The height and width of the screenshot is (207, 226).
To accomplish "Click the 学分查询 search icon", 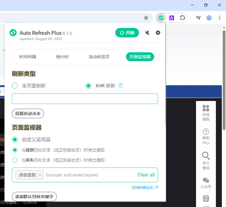I will coord(206,161).
